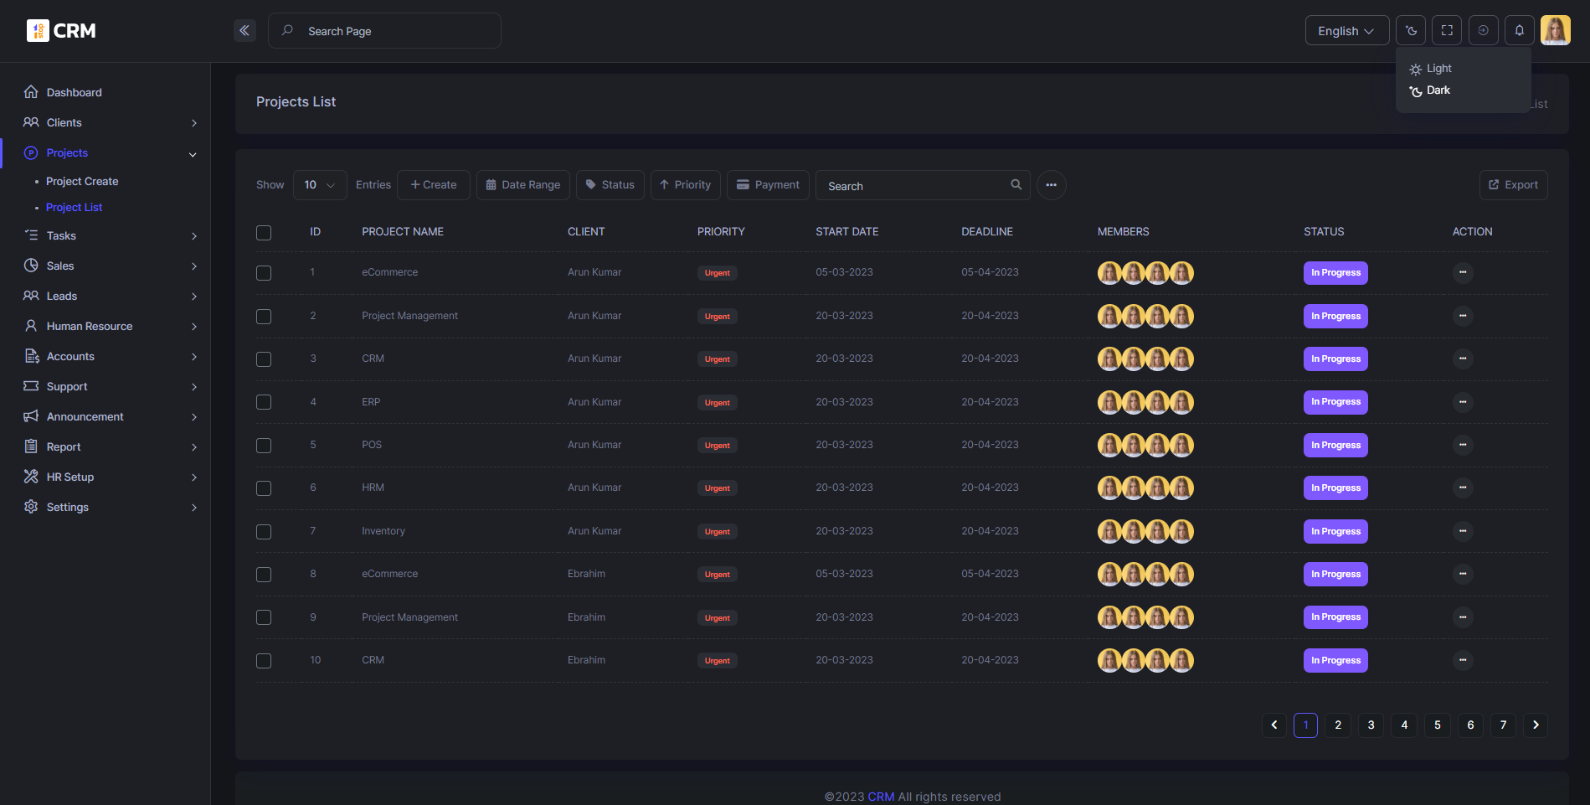Open the Show 10 entries dropdown
Viewport: 1590px width, 805px height.
click(320, 185)
